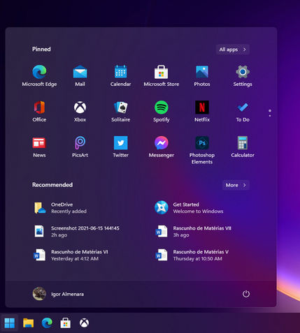
Task: Launch Messenger
Action: pos(162,147)
